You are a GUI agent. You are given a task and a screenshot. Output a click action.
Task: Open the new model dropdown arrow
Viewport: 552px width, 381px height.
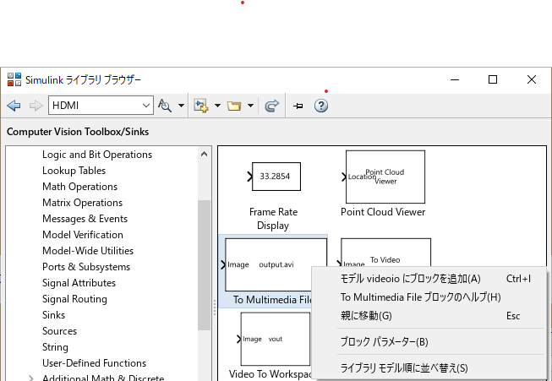point(217,106)
